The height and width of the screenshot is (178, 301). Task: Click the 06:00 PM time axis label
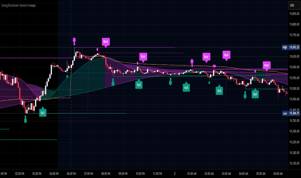(x=71, y=173)
